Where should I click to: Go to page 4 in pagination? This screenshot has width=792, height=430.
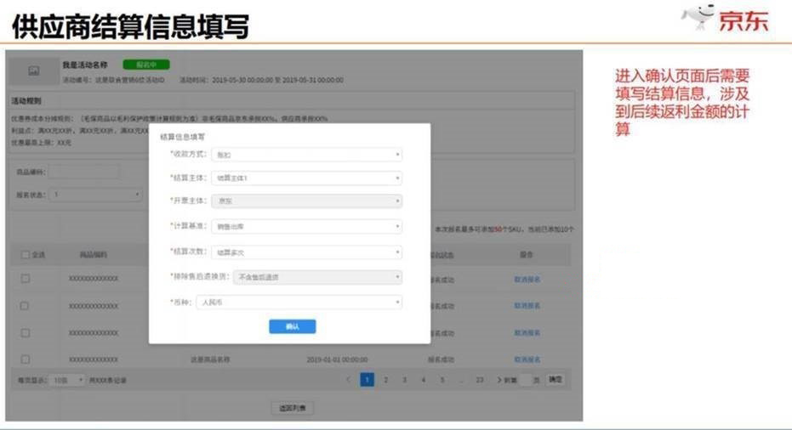(424, 380)
